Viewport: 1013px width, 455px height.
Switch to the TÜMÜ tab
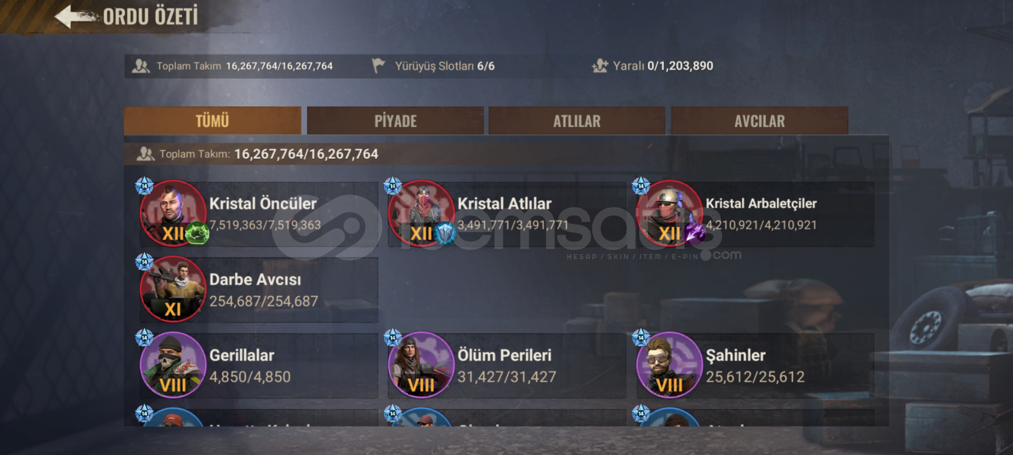pos(213,121)
